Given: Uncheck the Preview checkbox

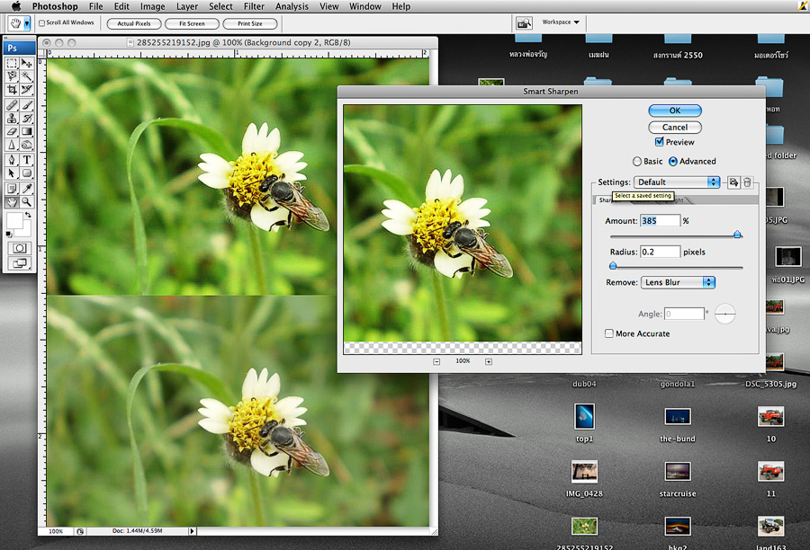Looking at the screenshot, I should tap(660, 142).
